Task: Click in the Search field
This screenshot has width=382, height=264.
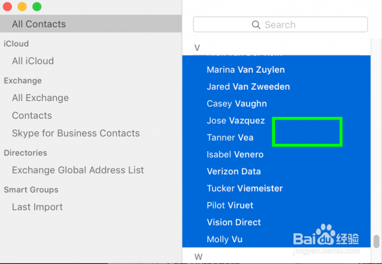Action: pyautogui.click(x=280, y=24)
